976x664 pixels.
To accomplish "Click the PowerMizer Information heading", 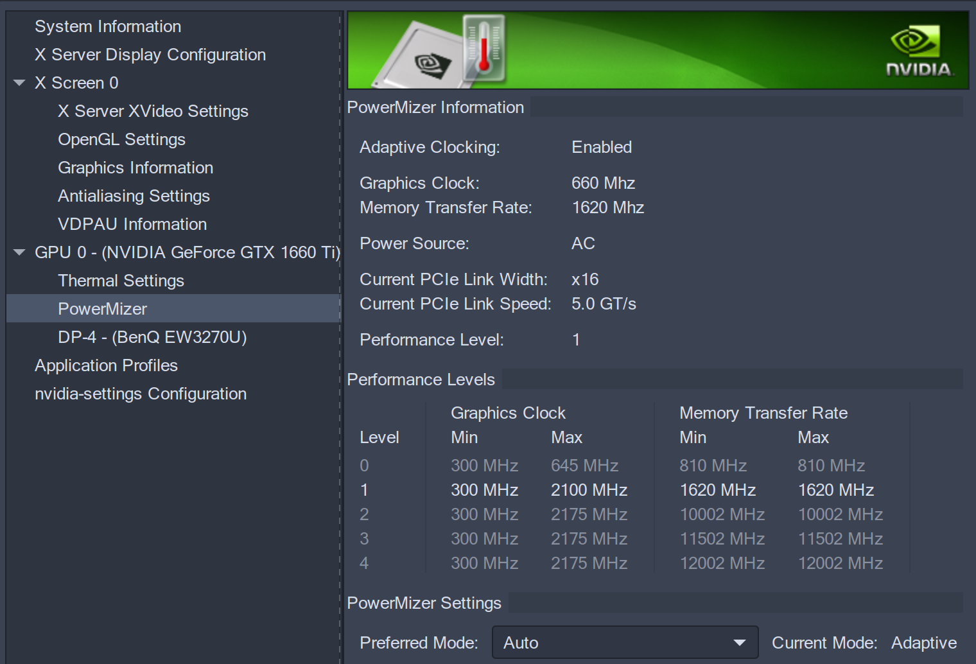I will coord(435,107).
